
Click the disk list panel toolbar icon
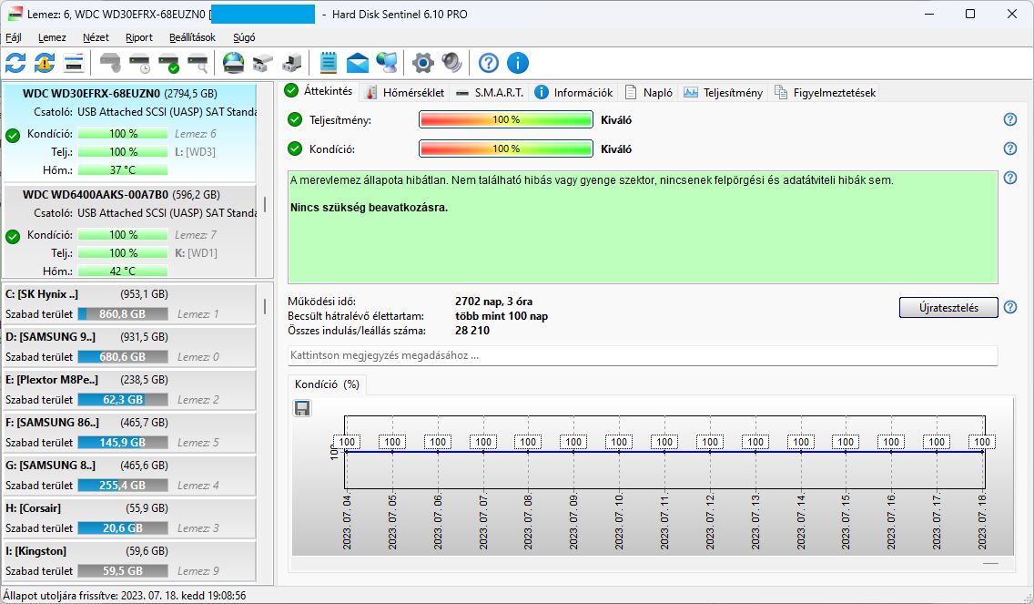coord(73,64)
